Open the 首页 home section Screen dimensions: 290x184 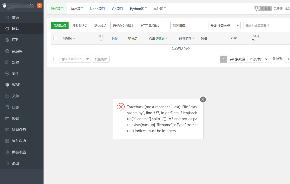15,17
